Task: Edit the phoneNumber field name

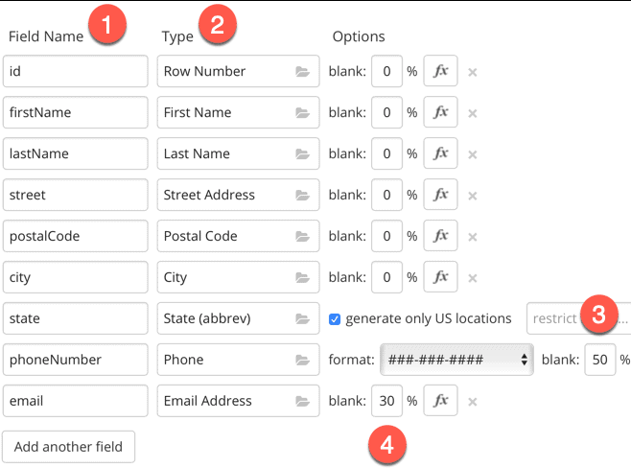Action: [x=76, y=360]
